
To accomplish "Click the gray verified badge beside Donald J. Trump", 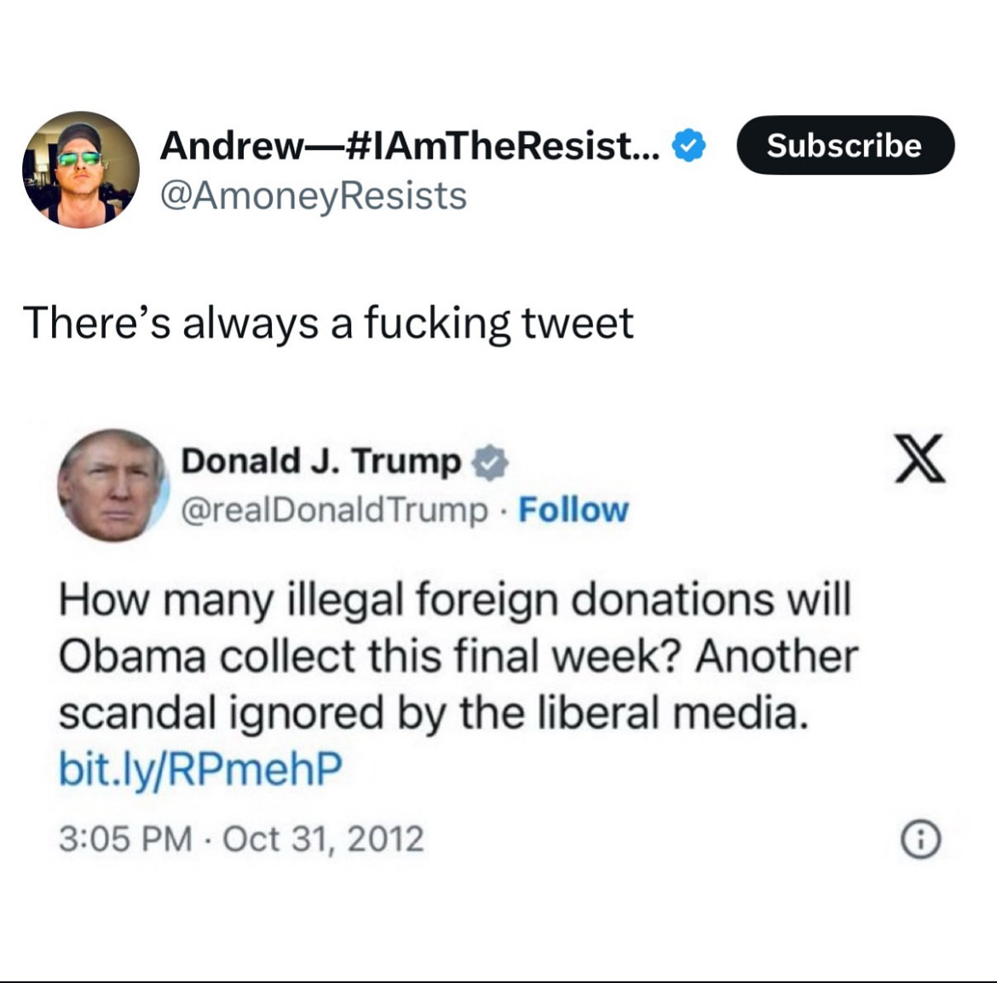I will click(x=489, y=461).
